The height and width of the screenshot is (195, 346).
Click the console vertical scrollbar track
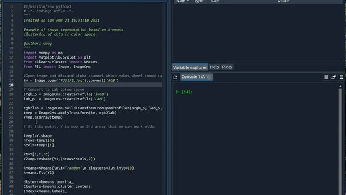point(340,141)
